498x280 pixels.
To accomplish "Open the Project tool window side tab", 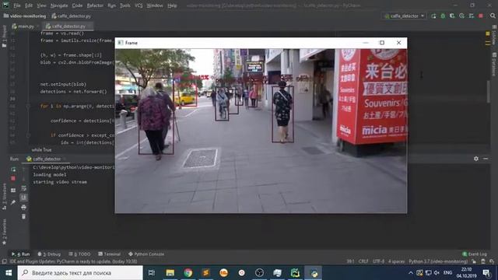I will [4, 37].
